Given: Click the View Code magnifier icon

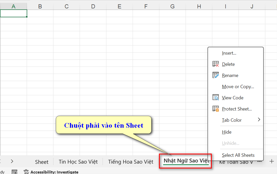Looking at the screenshot, I should [215, 97].
